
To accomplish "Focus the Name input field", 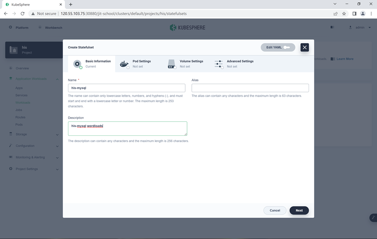I will point(127,88).
